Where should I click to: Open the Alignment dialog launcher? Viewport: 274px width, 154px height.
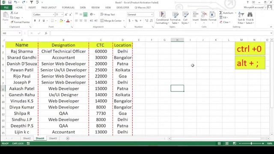pyautogui.click(x=125, y=27)
